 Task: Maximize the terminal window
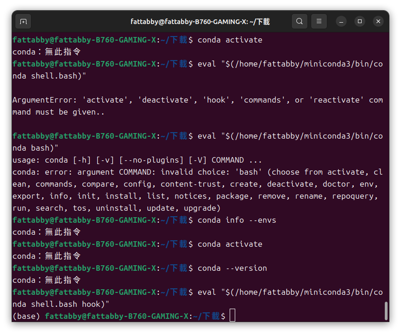pyautogui.click(x=360, y=21)
